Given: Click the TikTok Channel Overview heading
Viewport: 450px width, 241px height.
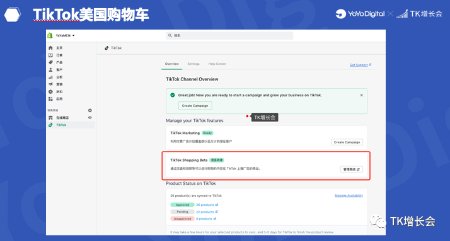Looking at the screenshot, I should click(192, 79).
